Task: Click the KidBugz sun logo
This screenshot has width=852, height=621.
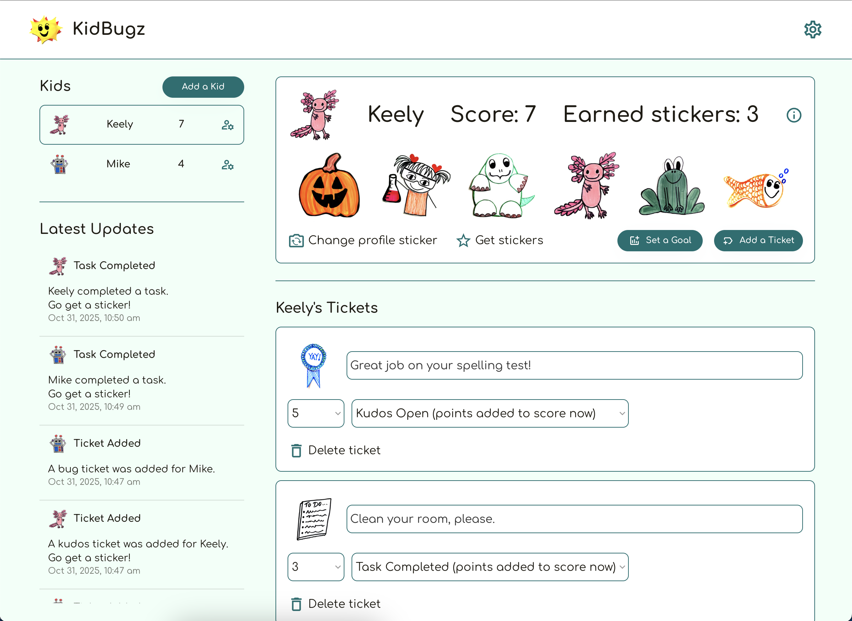Action: (x=45, y=29)
